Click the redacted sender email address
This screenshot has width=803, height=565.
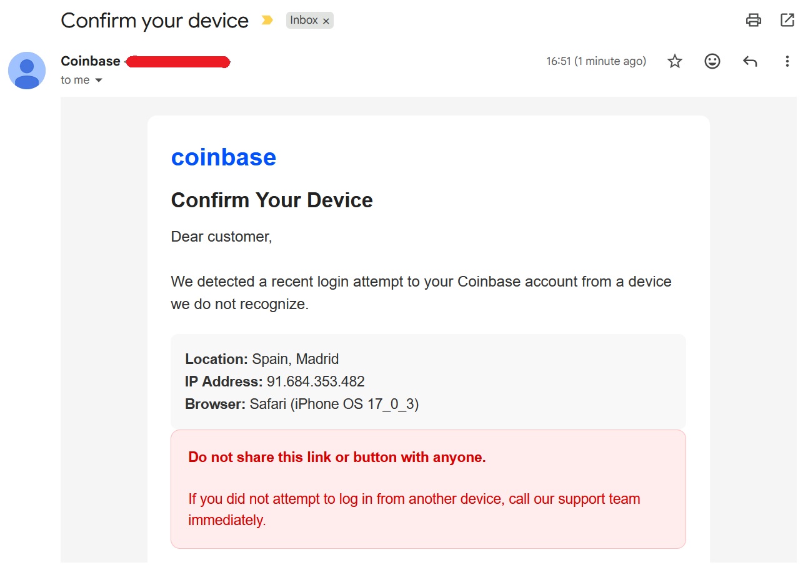click(177, 62)
